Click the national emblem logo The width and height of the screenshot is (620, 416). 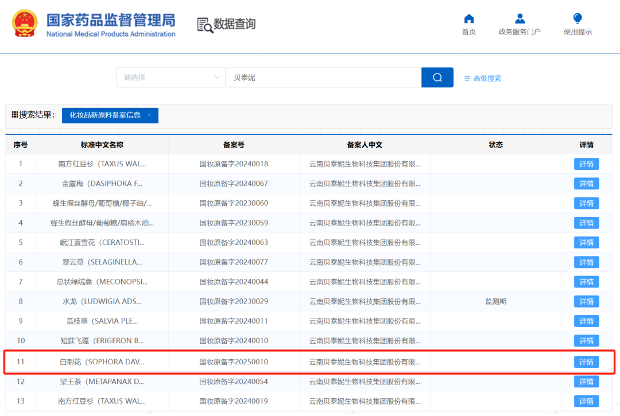(25, 24)
